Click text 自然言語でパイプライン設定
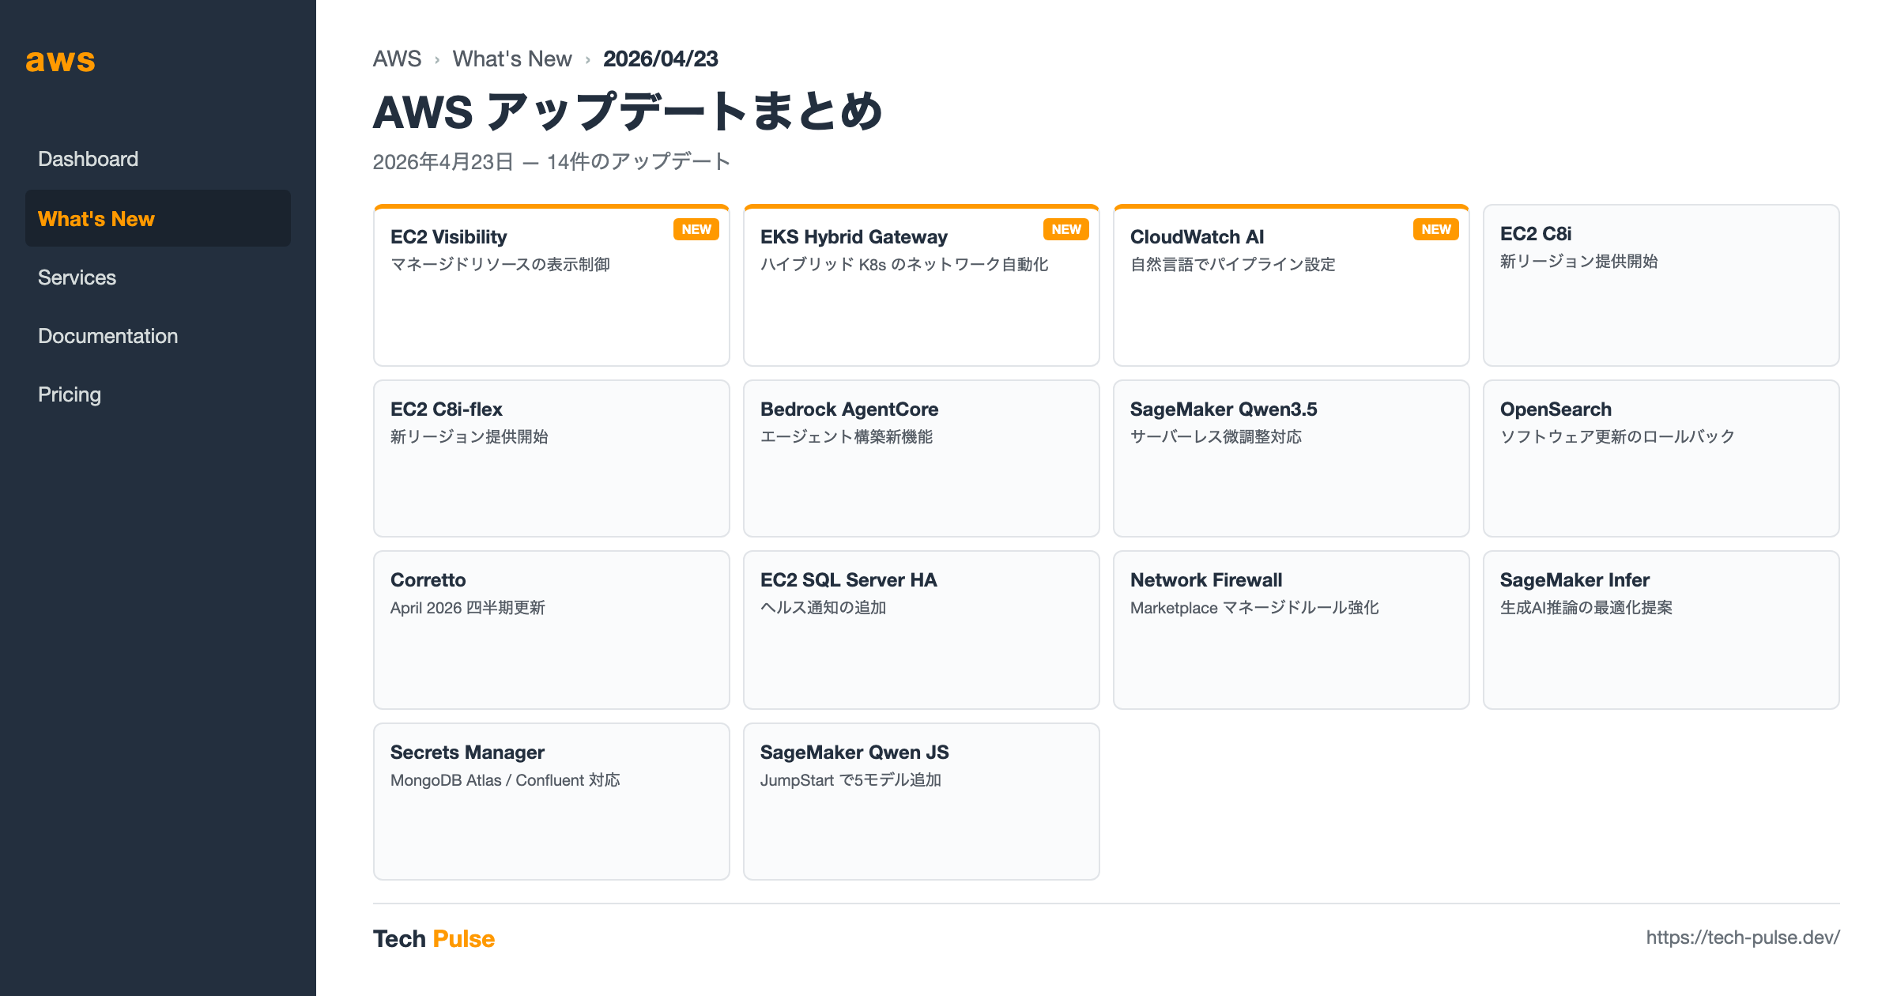 [x=1233, y=264]
